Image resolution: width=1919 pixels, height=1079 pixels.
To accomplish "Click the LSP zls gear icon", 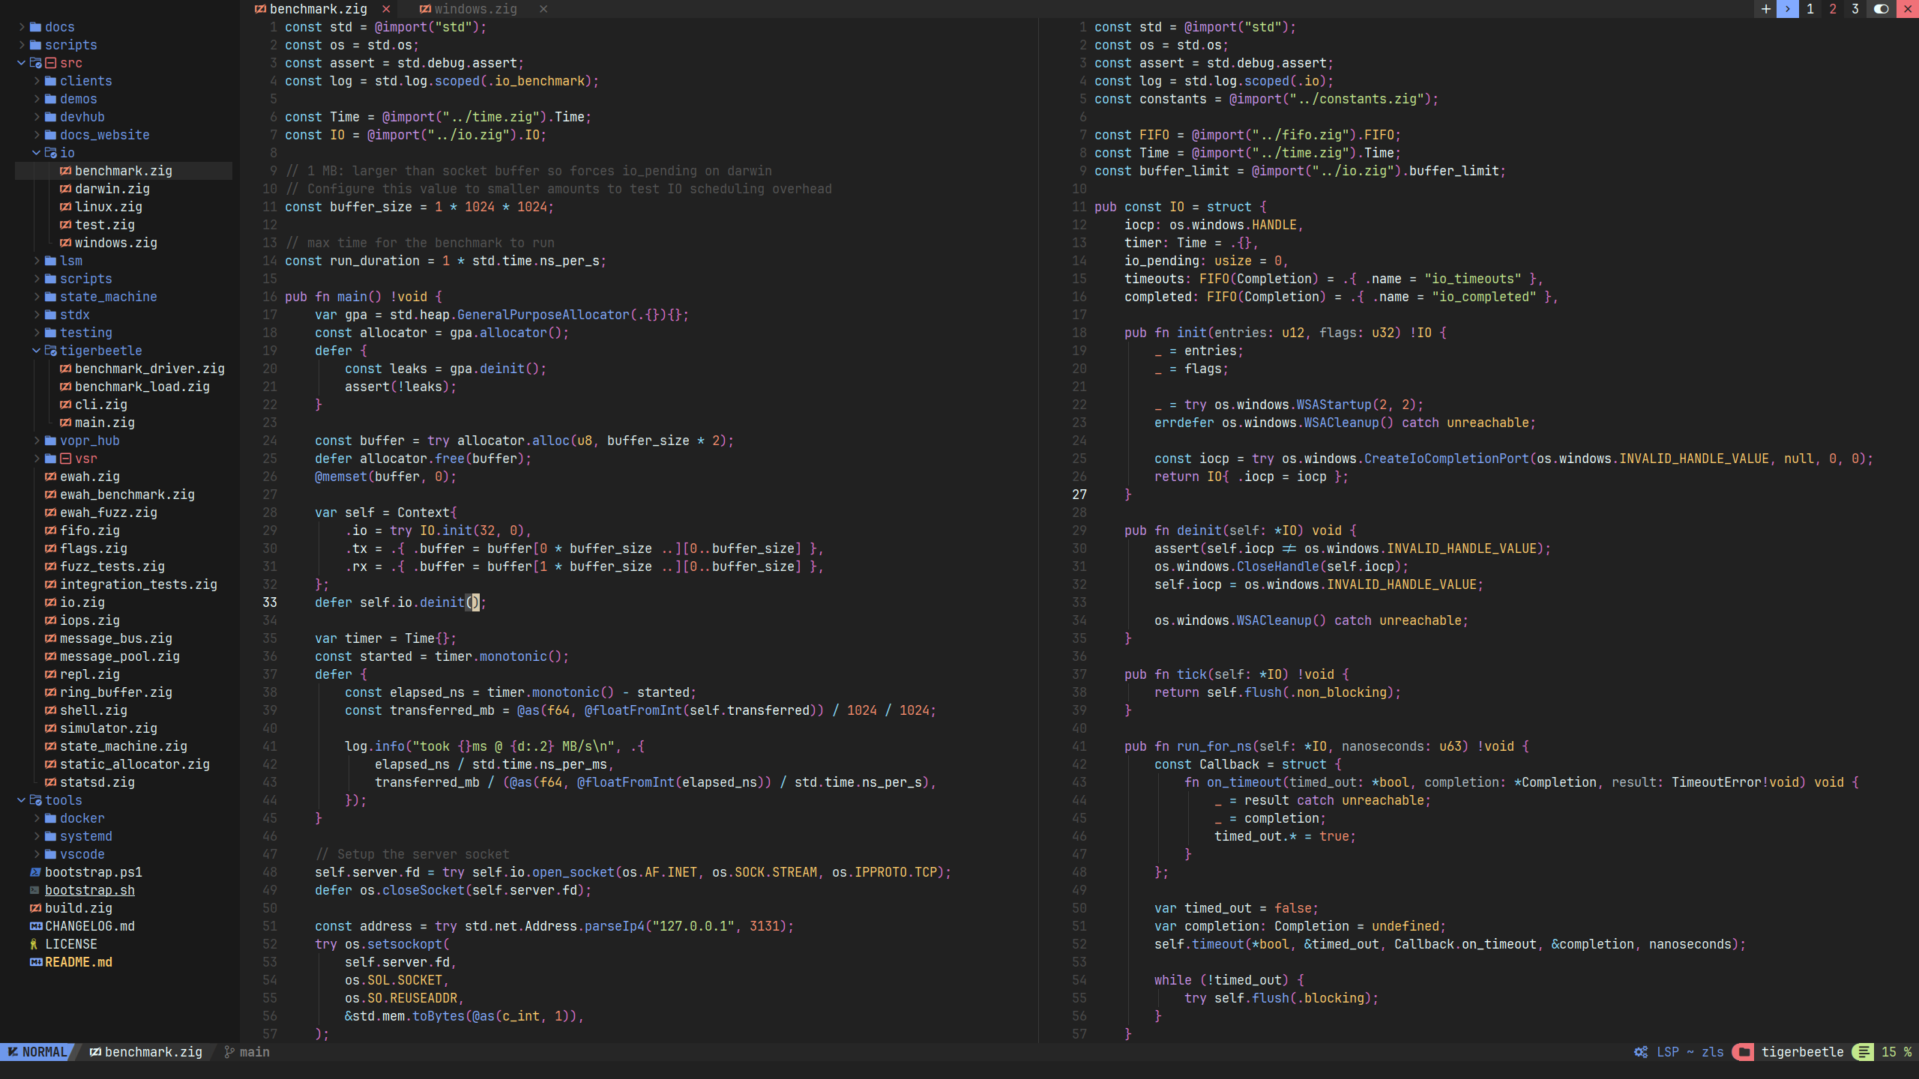I will tap(1641, 1052).
